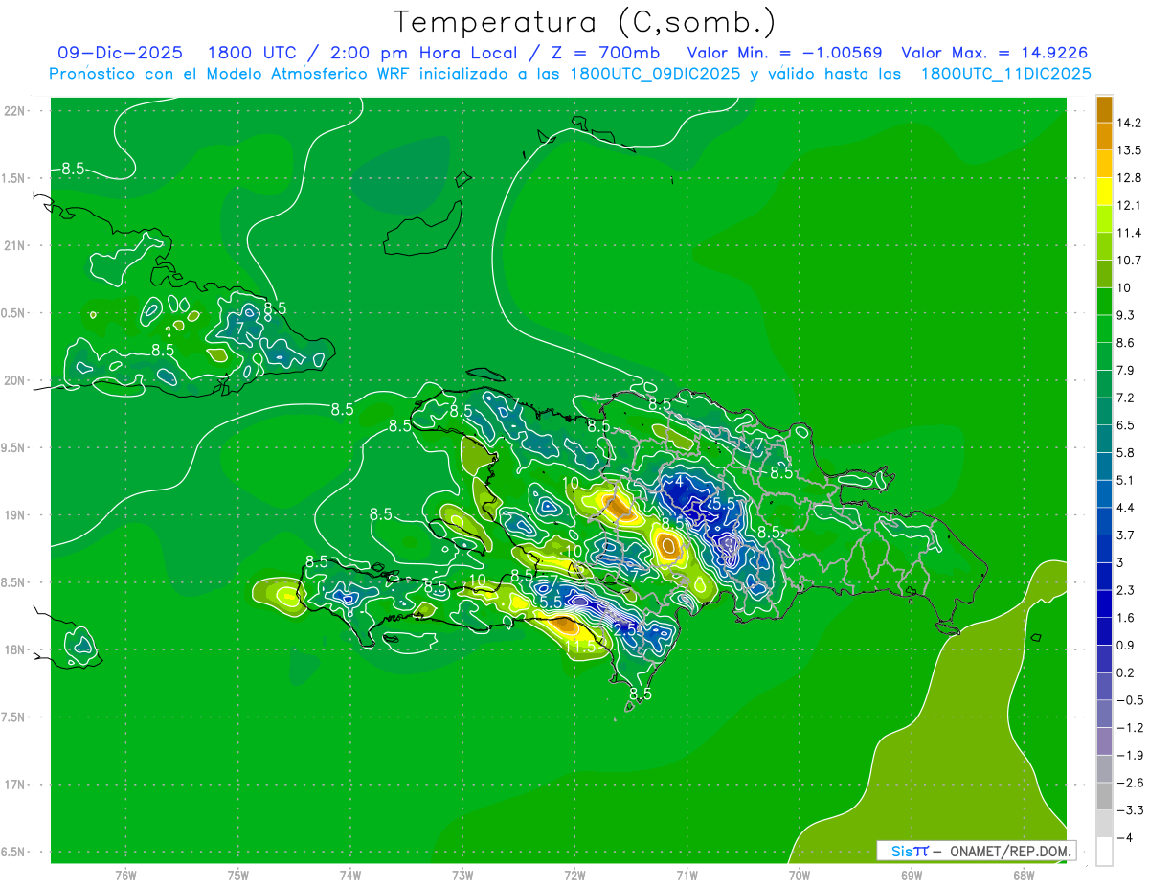Click the "18N" latitude axis label
The width and height of the screenshot is (1149, 888).
(14, 649)
